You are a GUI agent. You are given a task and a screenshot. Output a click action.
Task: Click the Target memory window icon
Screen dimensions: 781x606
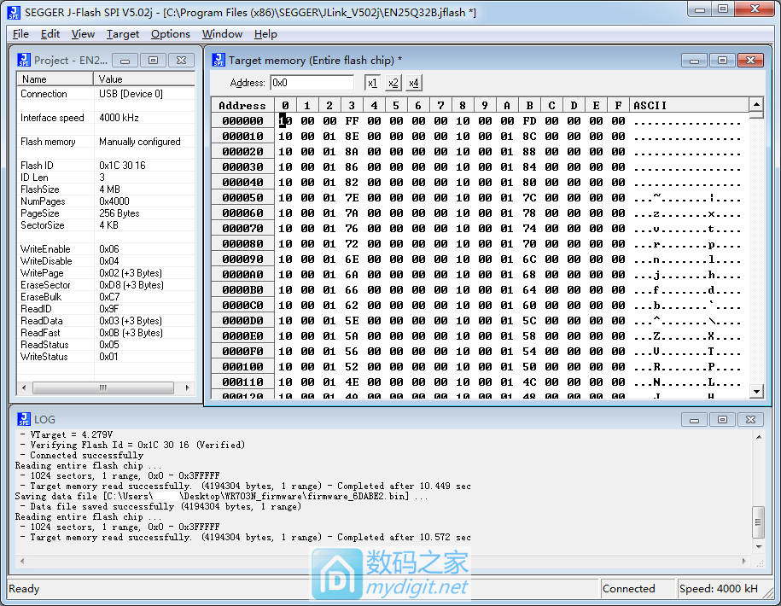coord(219,61)
